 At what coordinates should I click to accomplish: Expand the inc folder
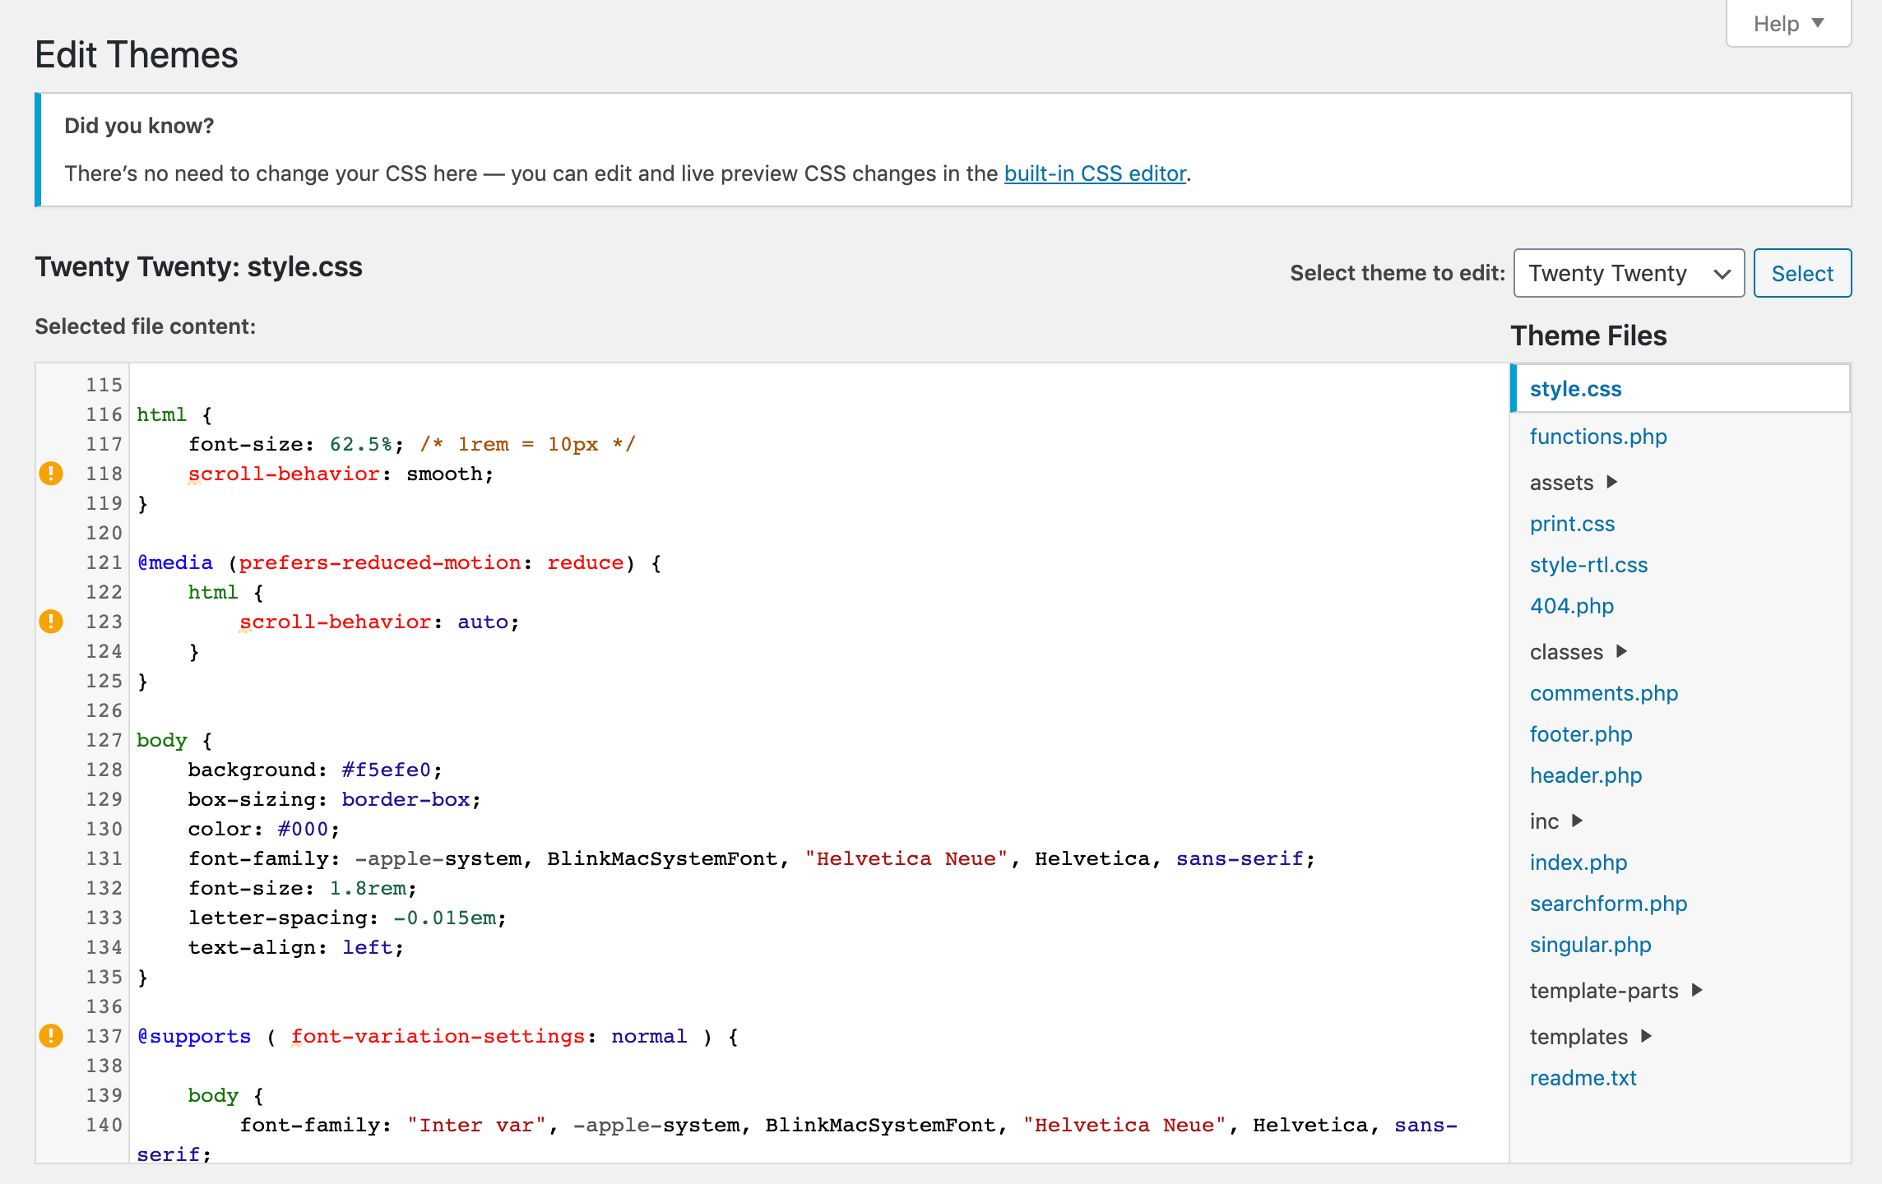1555,821
